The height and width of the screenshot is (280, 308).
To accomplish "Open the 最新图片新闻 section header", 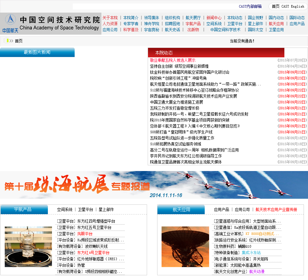I will [37, 52].
